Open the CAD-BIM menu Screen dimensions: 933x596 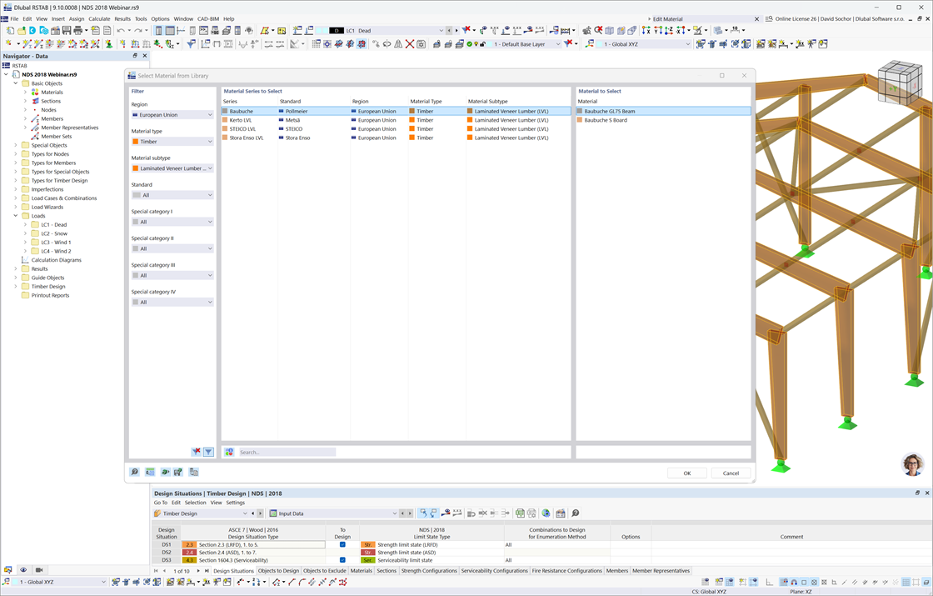(207, 18)
